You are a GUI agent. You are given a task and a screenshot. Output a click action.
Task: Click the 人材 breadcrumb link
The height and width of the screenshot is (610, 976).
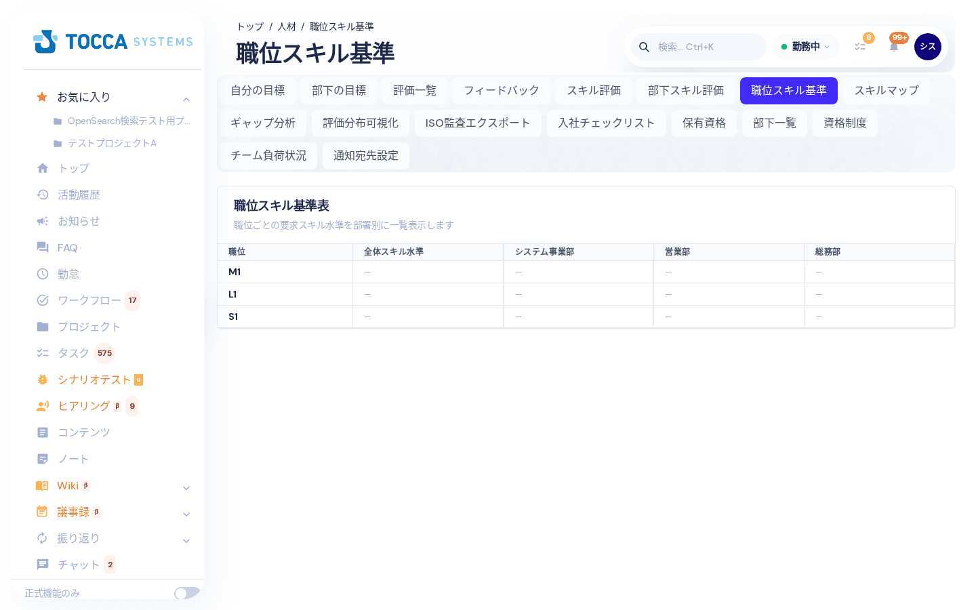(x=287, y=26)
